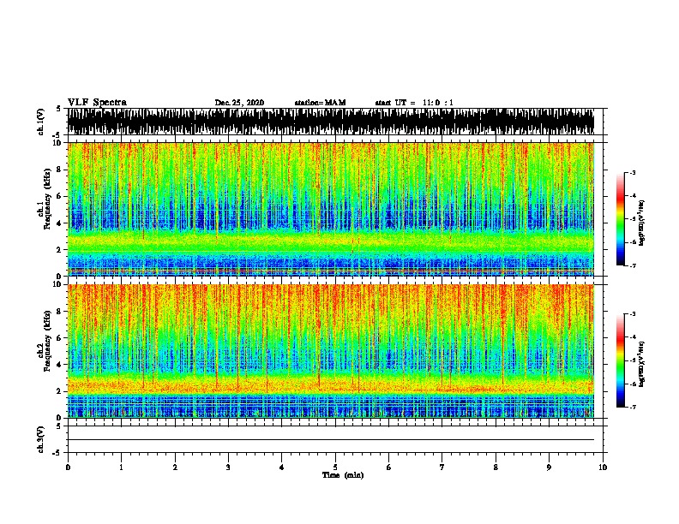The width and height of the screenshot is (679, 524).
Task: Click the "8" kHz tick of the ch.2 spectrogram
Action: coord(61,312)
